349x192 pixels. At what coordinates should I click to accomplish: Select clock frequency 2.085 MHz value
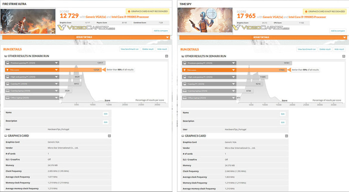[58, 171]
